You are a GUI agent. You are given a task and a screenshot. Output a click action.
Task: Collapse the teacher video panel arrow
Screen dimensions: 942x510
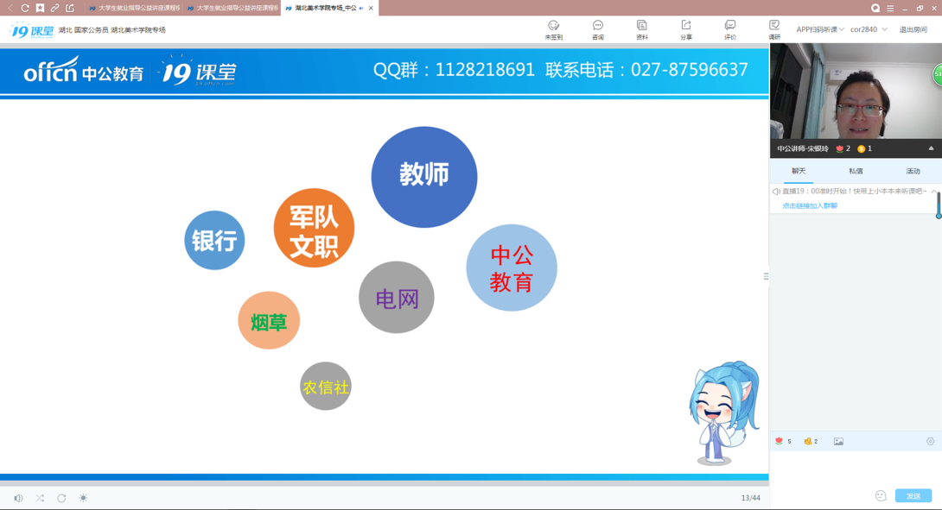[x=931, y=148]
